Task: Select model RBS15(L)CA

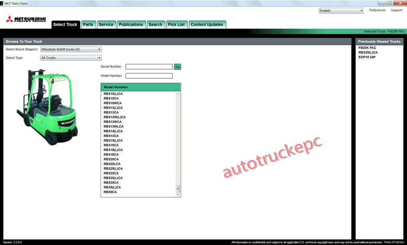Action: click(x=113, y=140)
